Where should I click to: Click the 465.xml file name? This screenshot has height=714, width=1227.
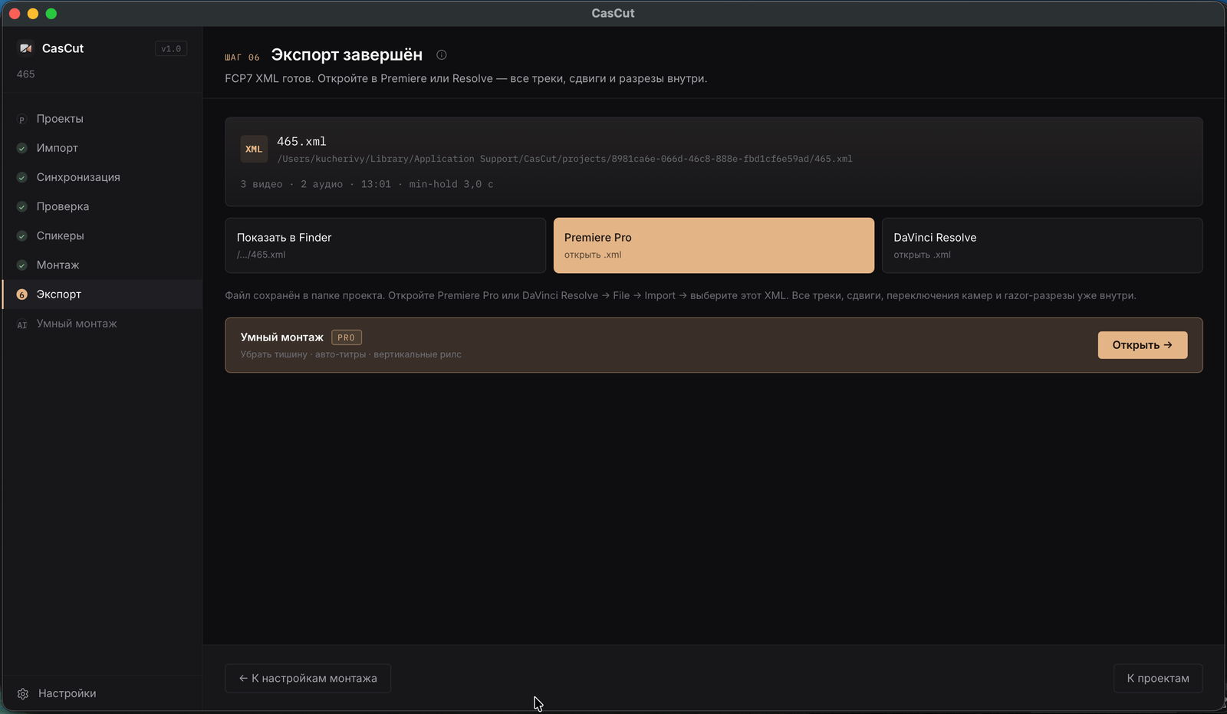[301, 141]
